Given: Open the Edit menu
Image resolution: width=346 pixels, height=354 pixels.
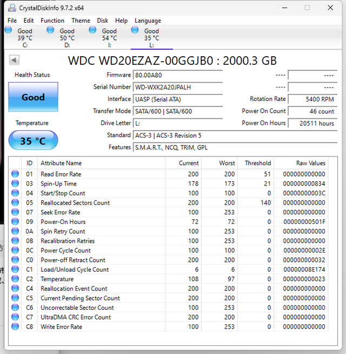Looking at the screenshot, I should 29,21.
